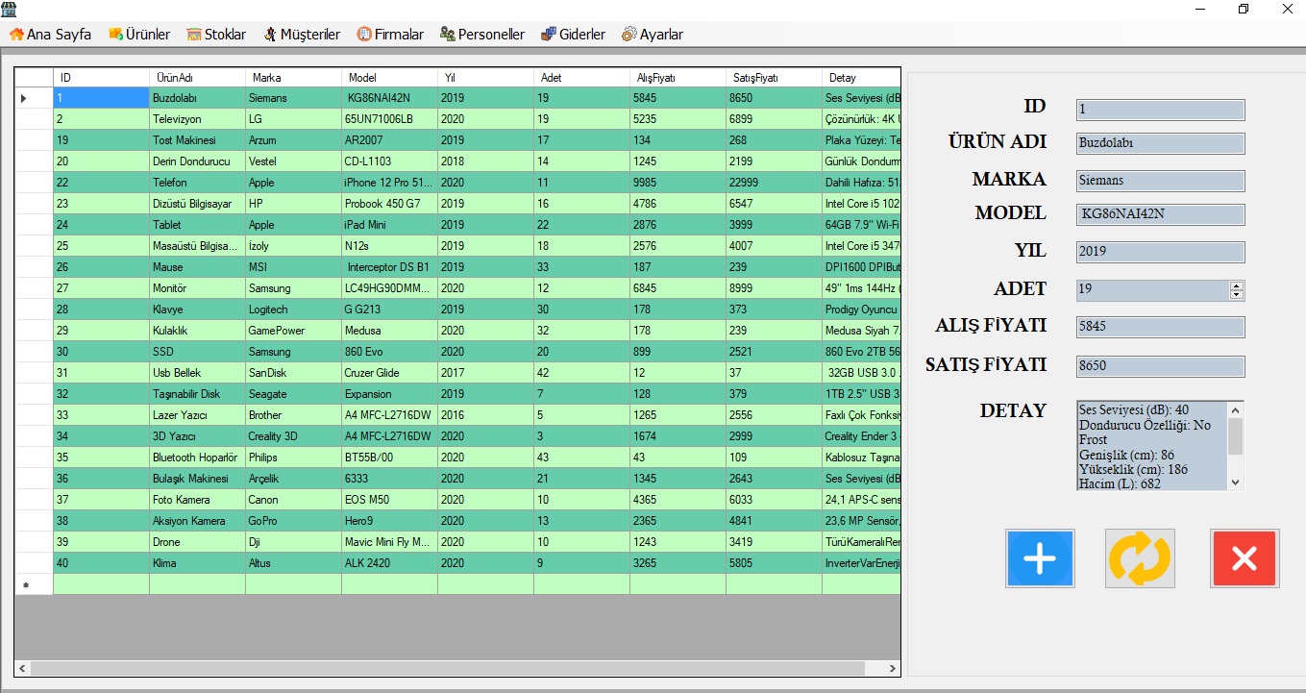
Task: Click the blue plus add-product button
Action: click(x=1040, y=558)
